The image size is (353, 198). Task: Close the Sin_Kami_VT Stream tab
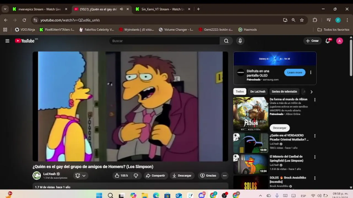pos(189,9)
